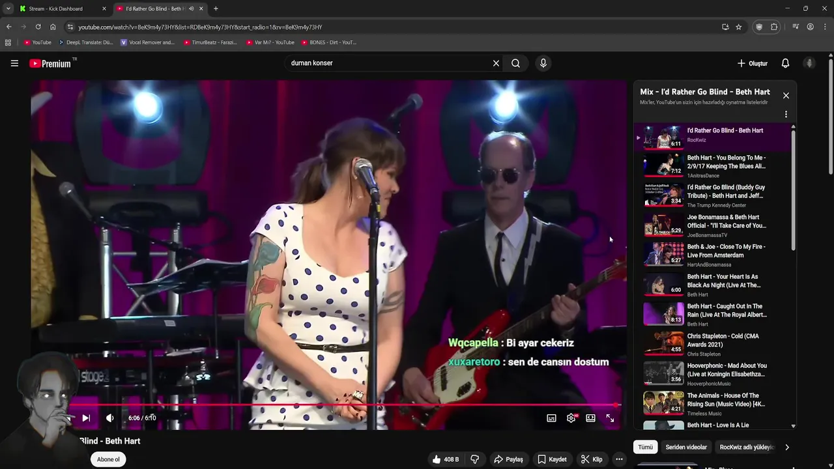Play Beth & Joe - Close To My Fire

coord(712,255)
